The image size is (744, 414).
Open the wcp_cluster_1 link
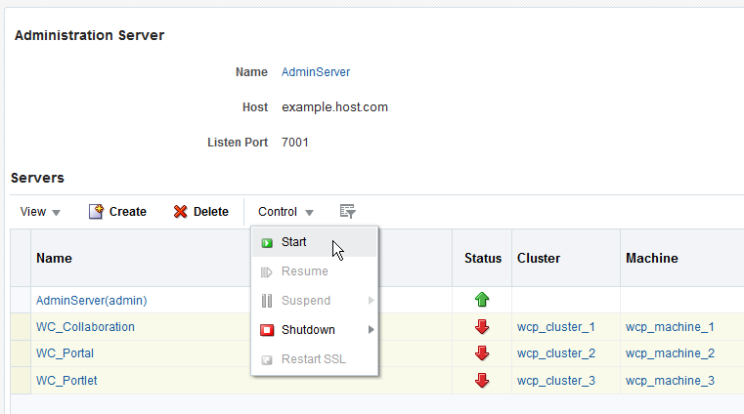point(556,327)
